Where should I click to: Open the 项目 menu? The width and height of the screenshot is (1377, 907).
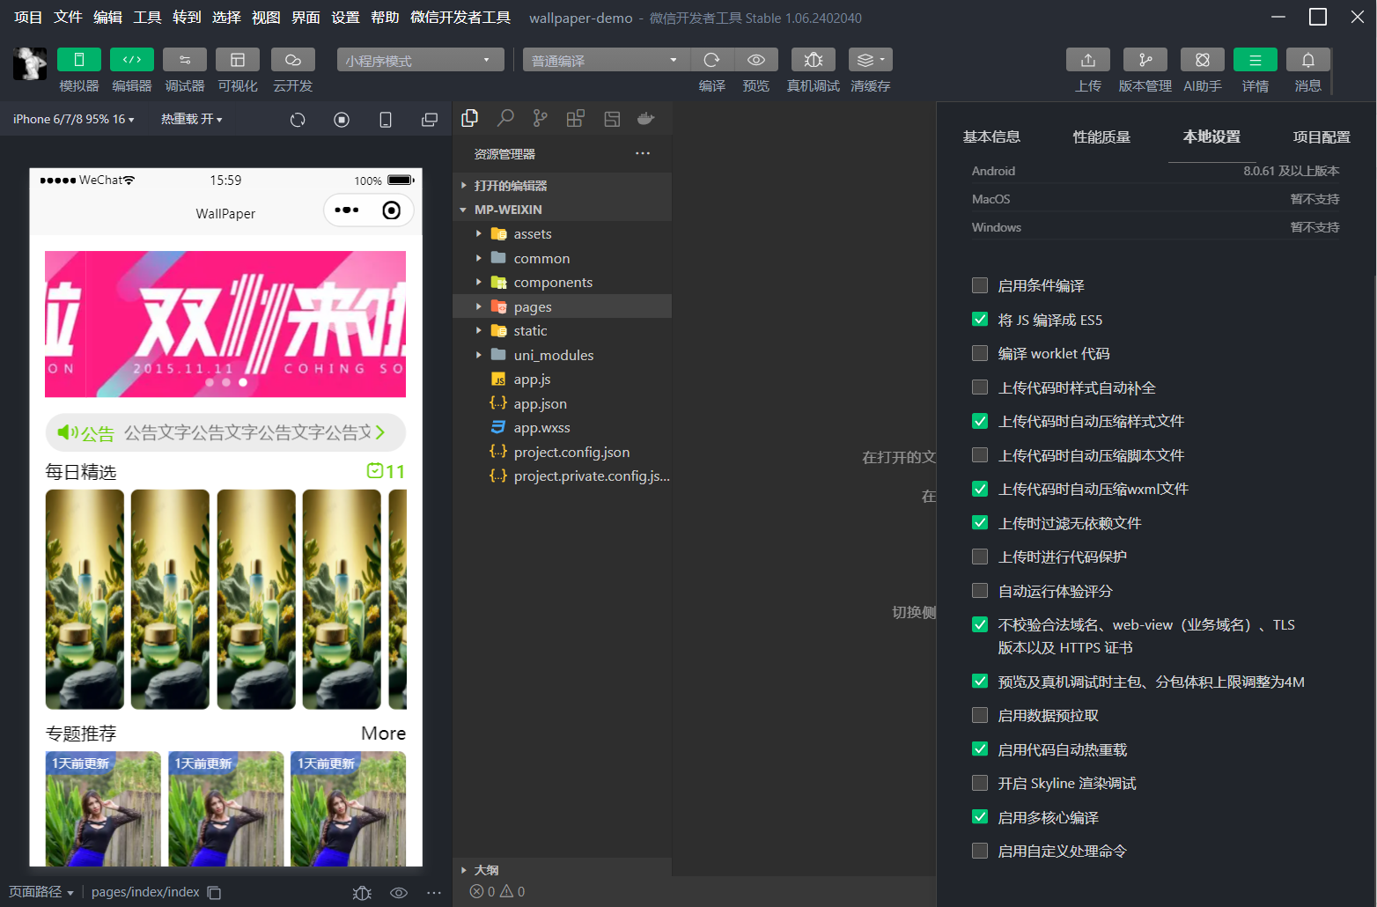click(x=28, y=18)
